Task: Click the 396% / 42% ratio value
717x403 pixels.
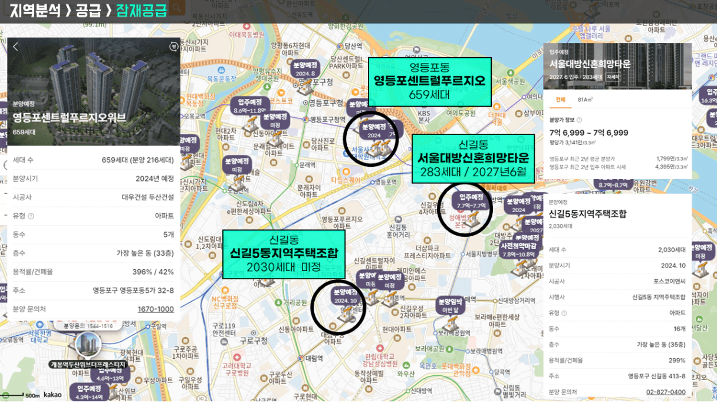Action: [x=153, y=272]
